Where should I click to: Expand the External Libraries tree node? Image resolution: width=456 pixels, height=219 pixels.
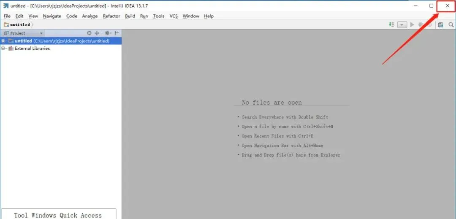point(3,48)
